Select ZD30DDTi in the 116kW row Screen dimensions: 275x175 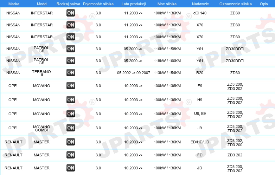pos(235,49)
